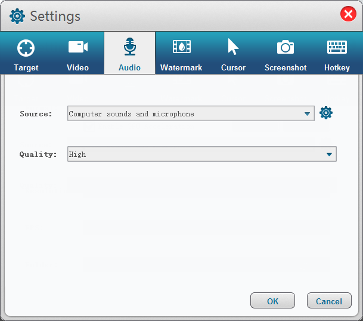Switch to the Hotkey tab label
Screen dimensions: 363x321
click(x=337, y=67)
